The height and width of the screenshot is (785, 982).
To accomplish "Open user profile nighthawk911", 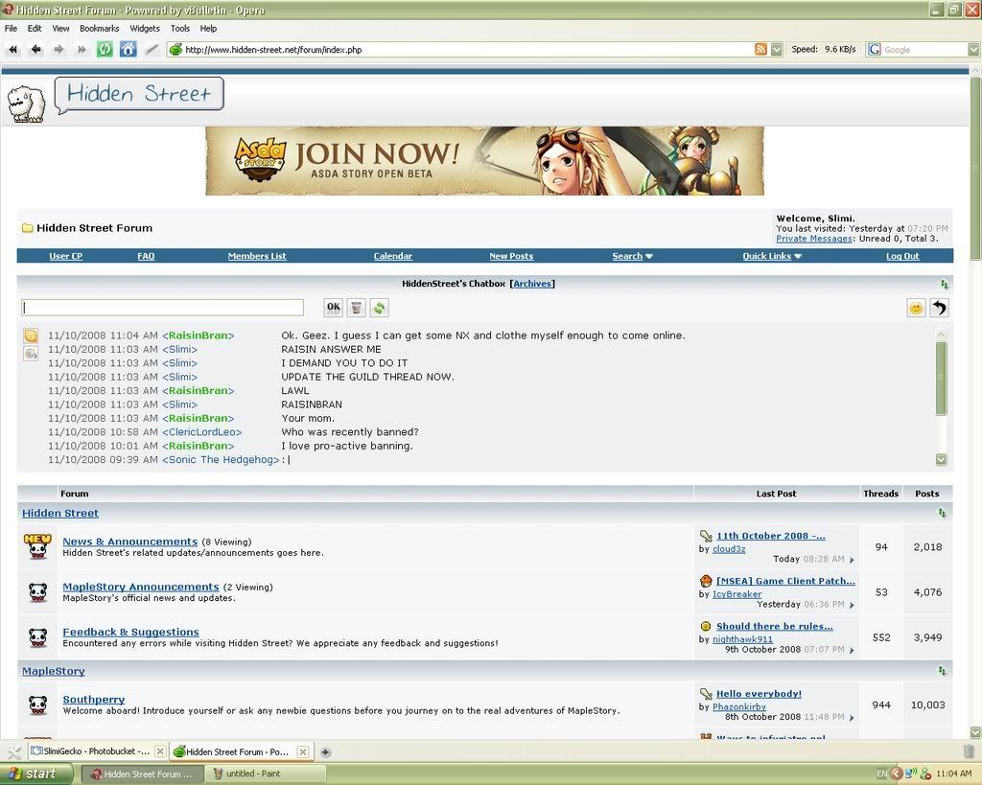I will (743, 639).
